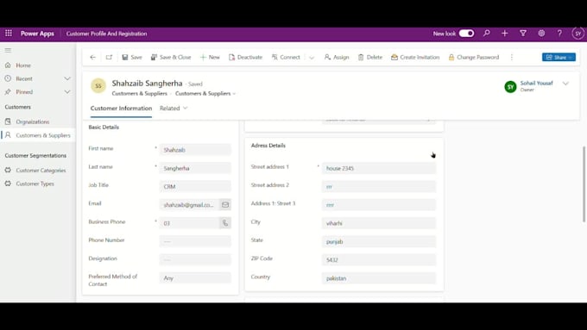Toggle the New look switch
Viewport: 587px width, 330px height.
coord(466,34)
